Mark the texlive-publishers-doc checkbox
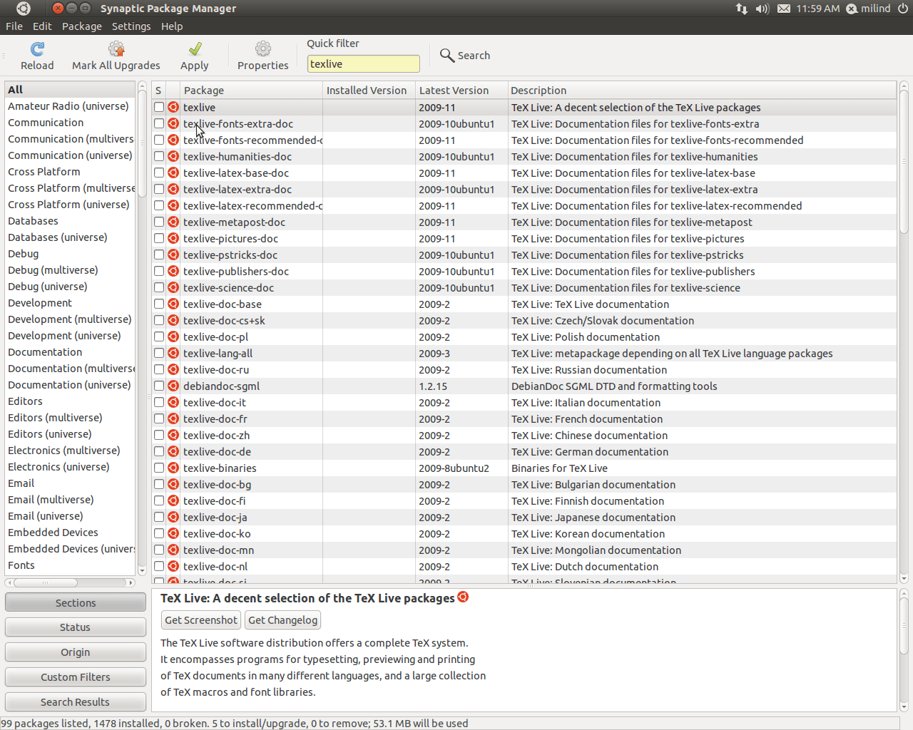Screen dimensions: 913x730 coord(159,271)
